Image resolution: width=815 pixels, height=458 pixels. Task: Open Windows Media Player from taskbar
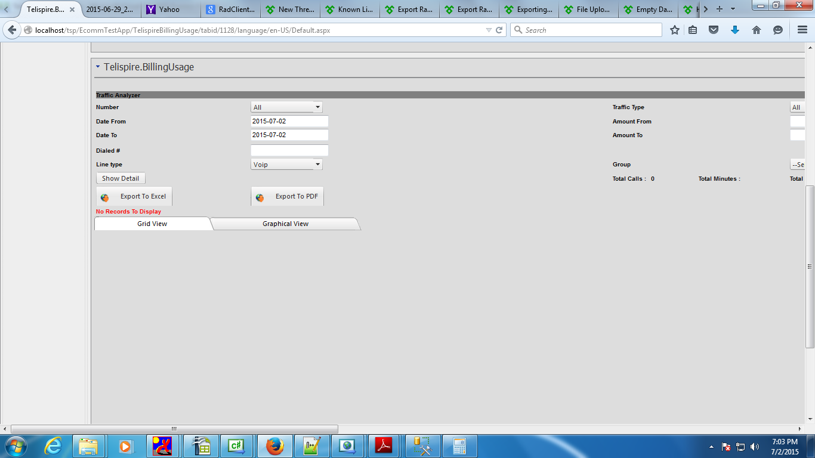click(x=125, y=446)
